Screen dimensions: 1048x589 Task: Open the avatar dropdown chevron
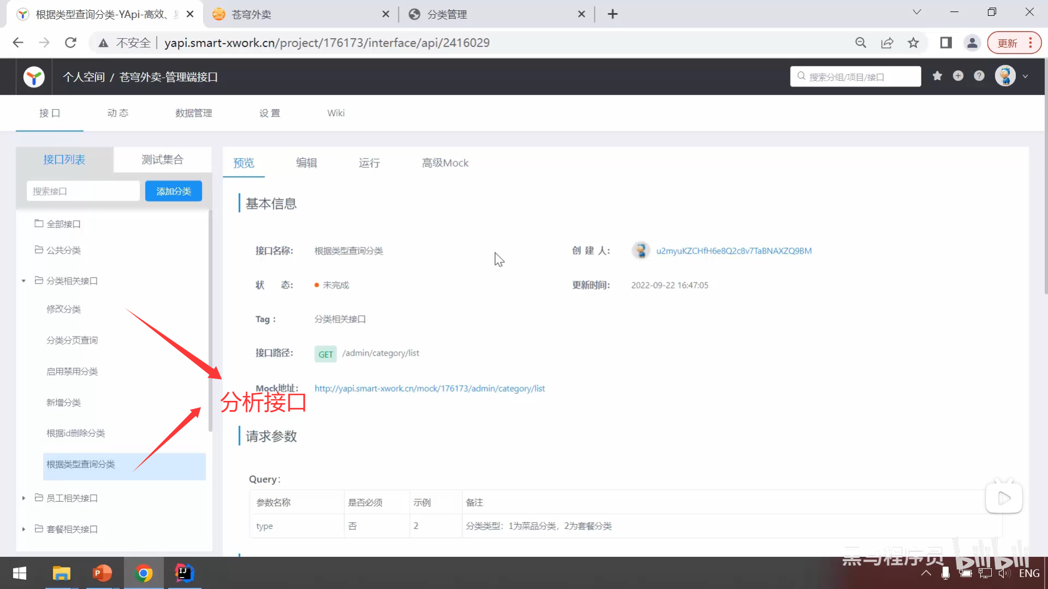pyautogui.click(x=1026, y=76)
